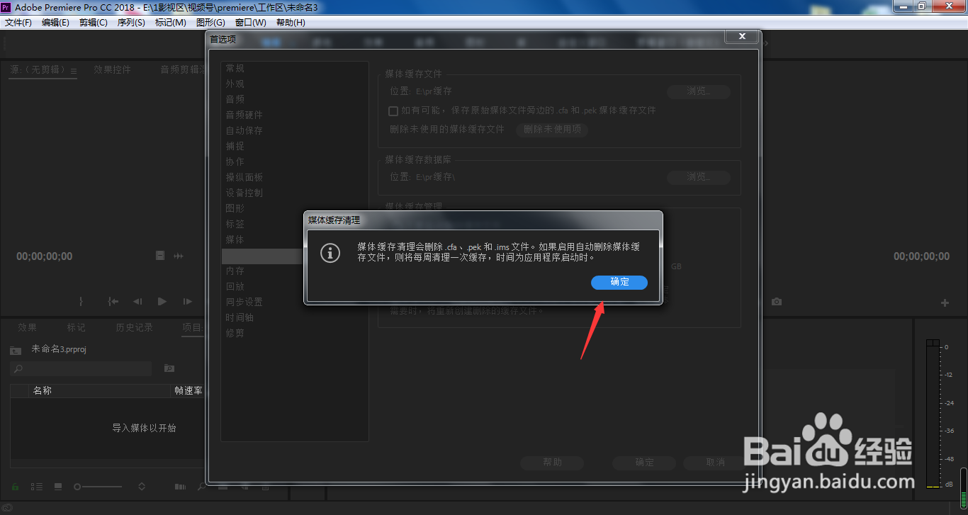Click the source monitor timecode 00;00;00;00
This screenshot has width=968, height=515.
pyautogui.click(x=45, y=256)
